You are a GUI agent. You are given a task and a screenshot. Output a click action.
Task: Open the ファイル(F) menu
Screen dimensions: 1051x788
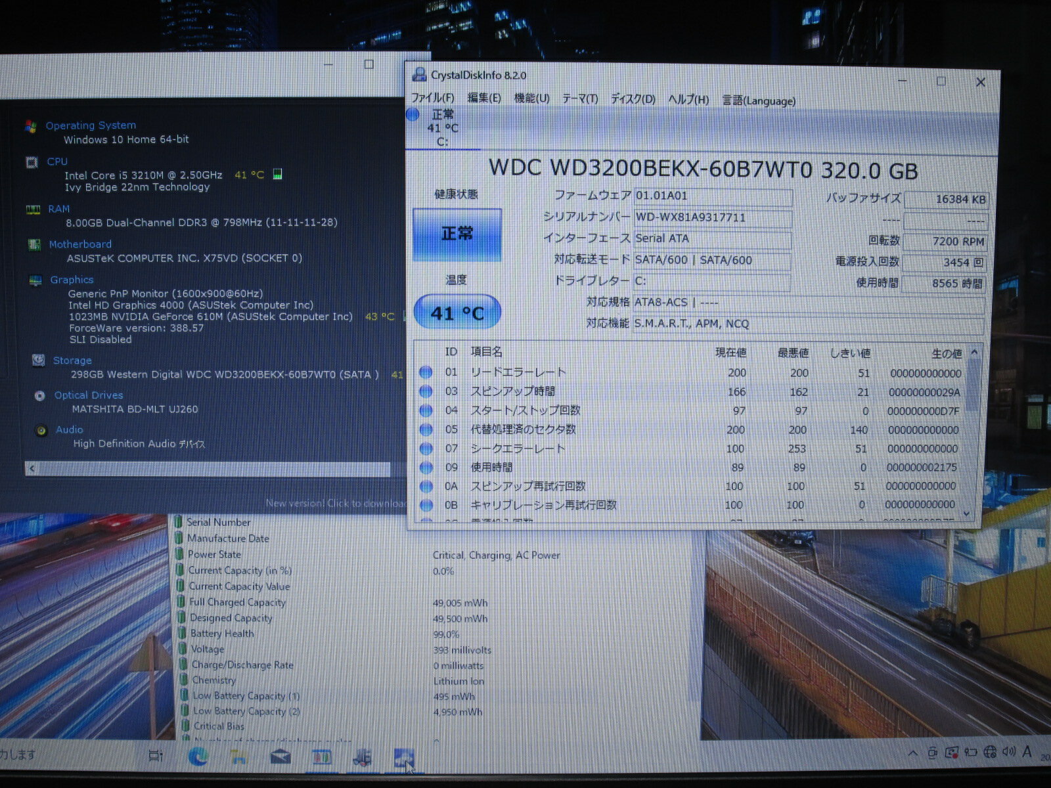coord(433,98)
